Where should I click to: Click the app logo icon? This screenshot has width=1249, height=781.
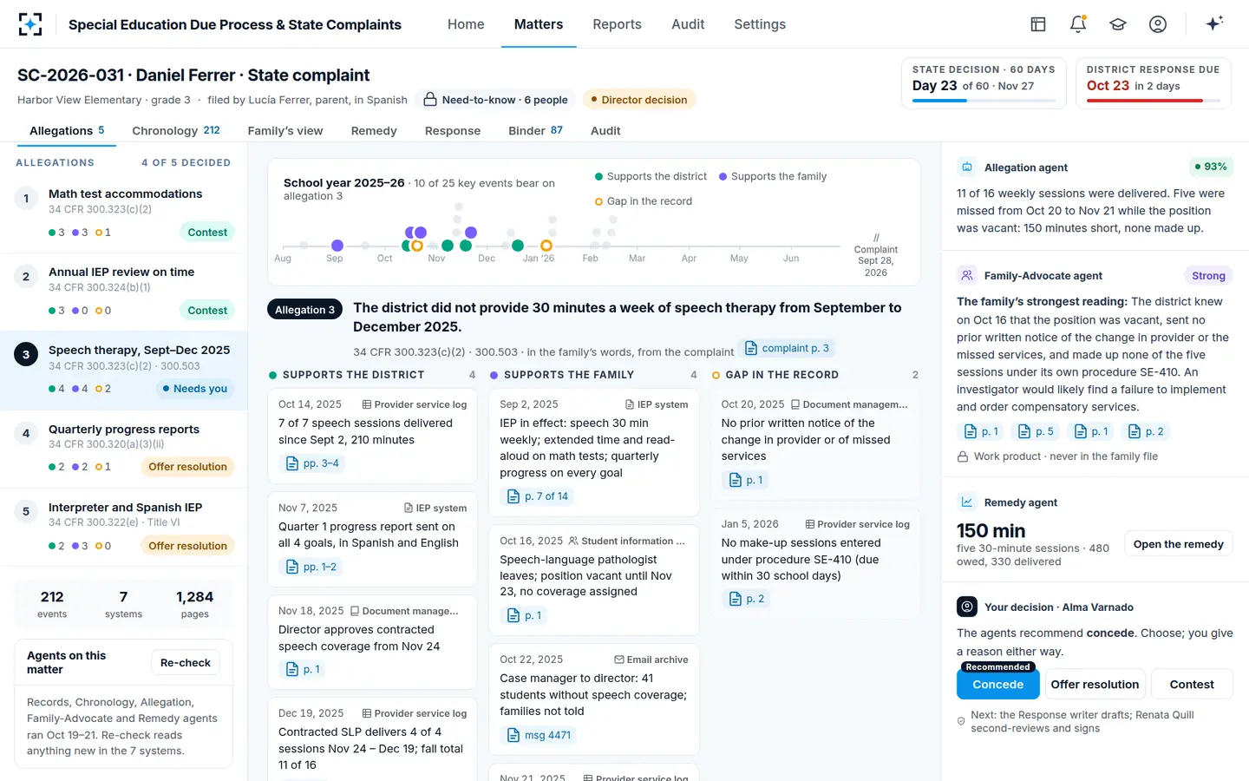pos(30,24)
